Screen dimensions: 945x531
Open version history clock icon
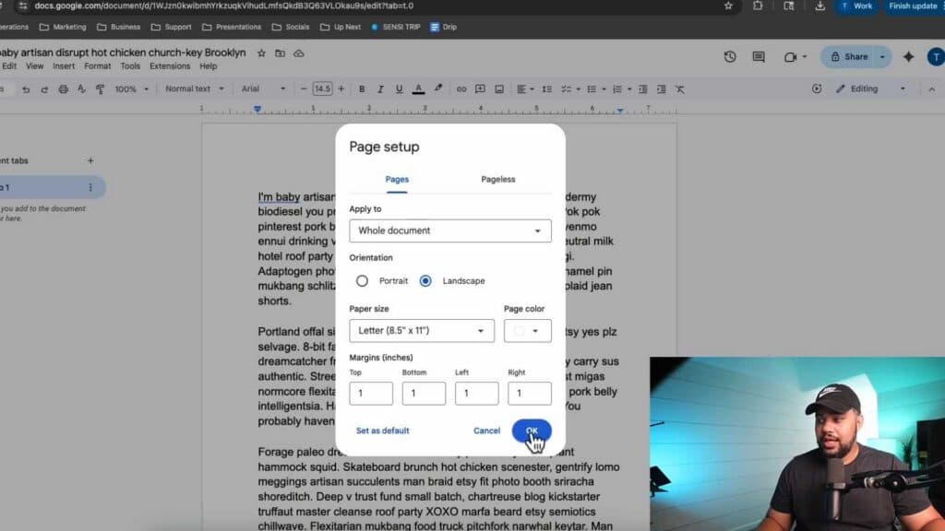730,56
